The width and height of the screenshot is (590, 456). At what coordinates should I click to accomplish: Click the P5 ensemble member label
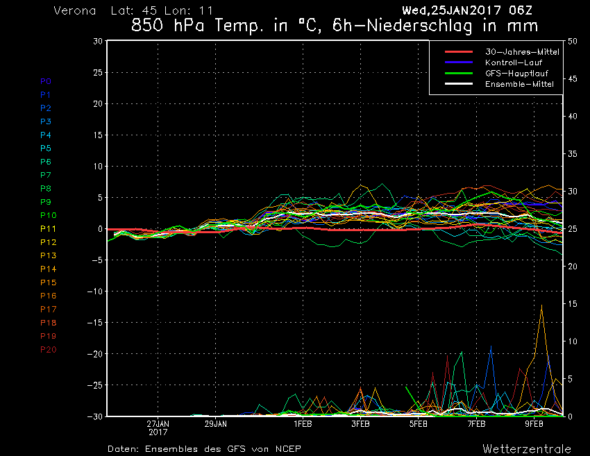[46, 149]
